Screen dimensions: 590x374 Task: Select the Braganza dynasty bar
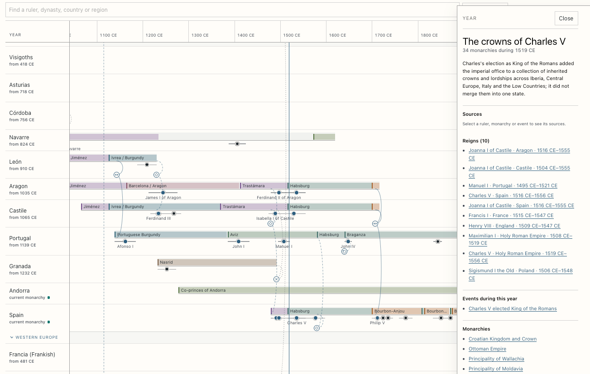click(x=401, y=235)
